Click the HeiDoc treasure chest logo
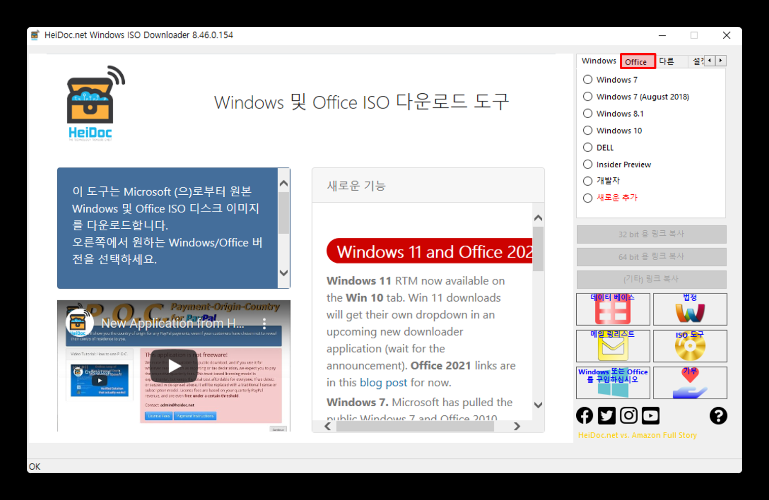Screen dimensions: 769x500 click(95, 103)
